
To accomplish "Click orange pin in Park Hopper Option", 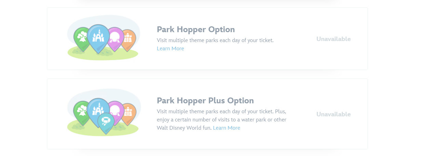I will coord(128,38).
